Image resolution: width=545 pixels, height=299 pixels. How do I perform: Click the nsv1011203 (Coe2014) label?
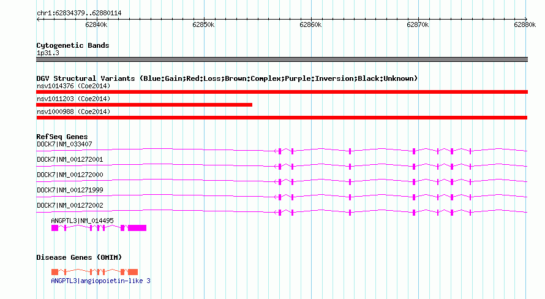click(x=73, y=99)
